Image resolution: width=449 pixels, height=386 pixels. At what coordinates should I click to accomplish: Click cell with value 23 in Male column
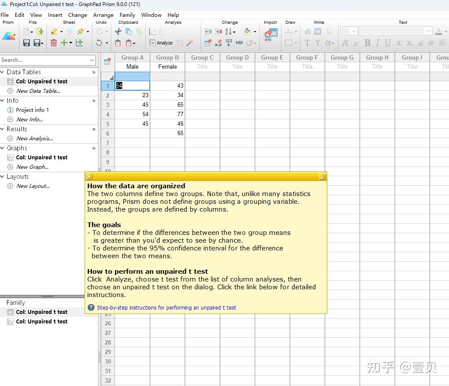[x=132, y=95]
